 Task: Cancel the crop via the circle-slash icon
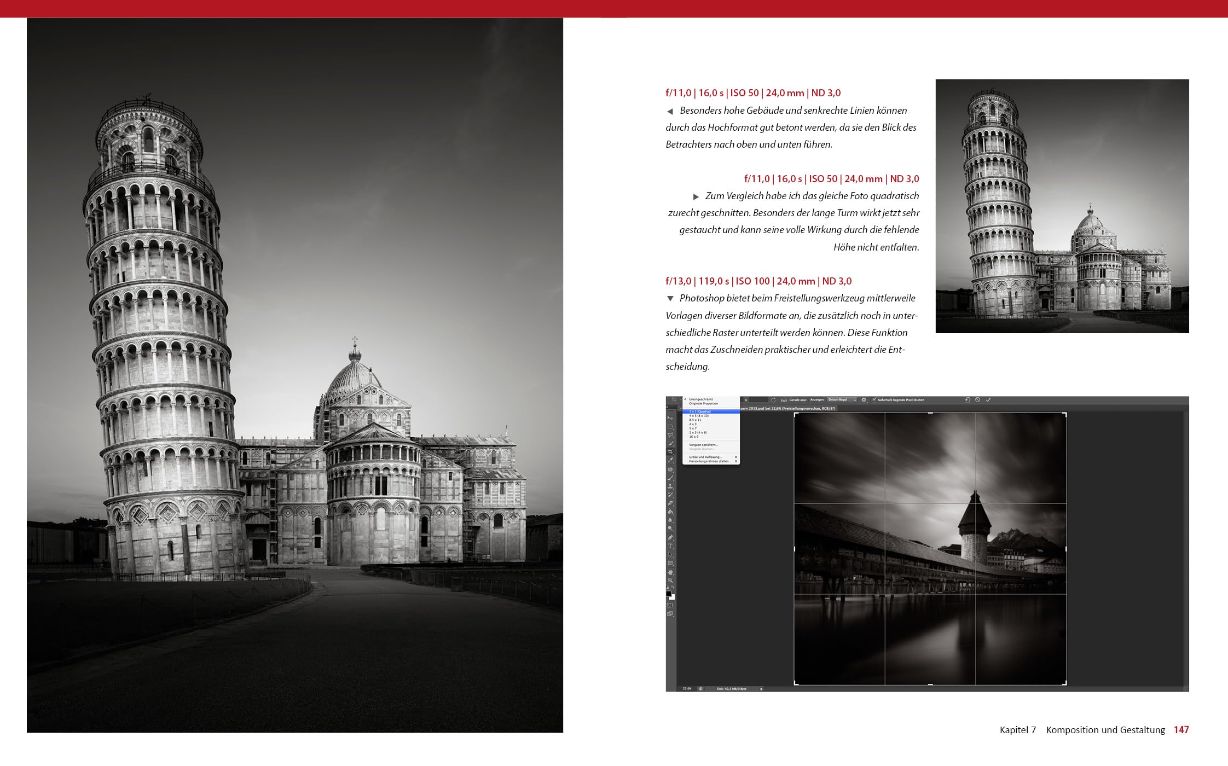click(x=977, y=399)
